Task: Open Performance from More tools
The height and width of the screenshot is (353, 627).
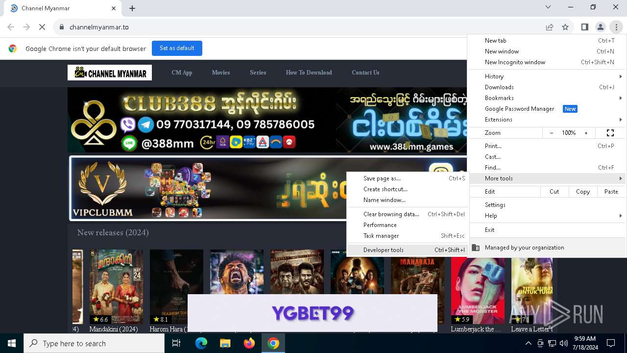Action: click(408, 225)
